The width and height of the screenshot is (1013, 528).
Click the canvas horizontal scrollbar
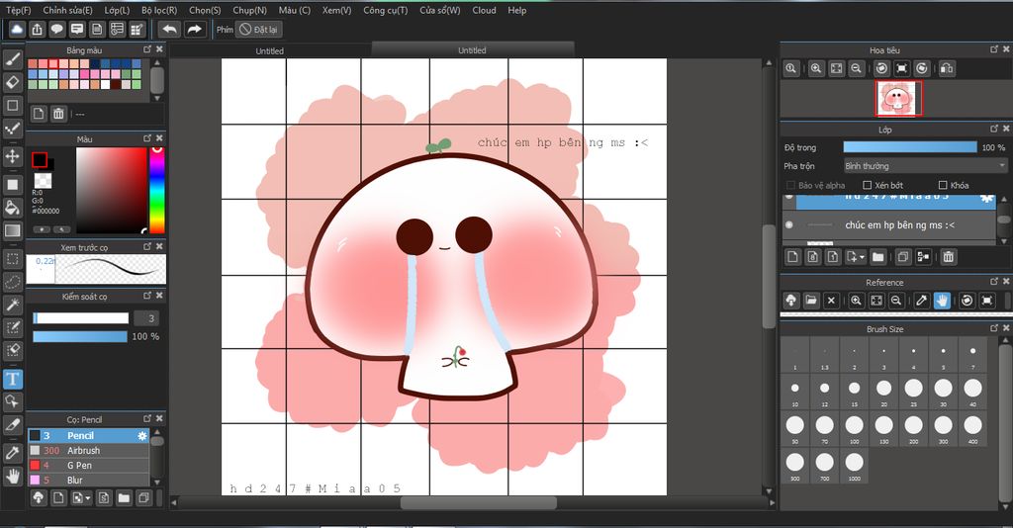click(478, 502)
